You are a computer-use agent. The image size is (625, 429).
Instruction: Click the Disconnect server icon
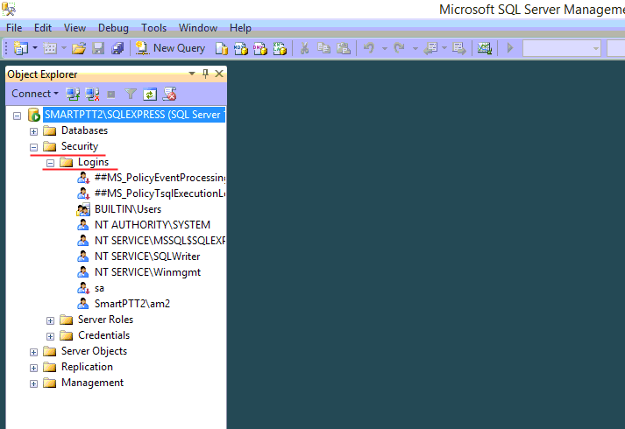click(92, 95)
